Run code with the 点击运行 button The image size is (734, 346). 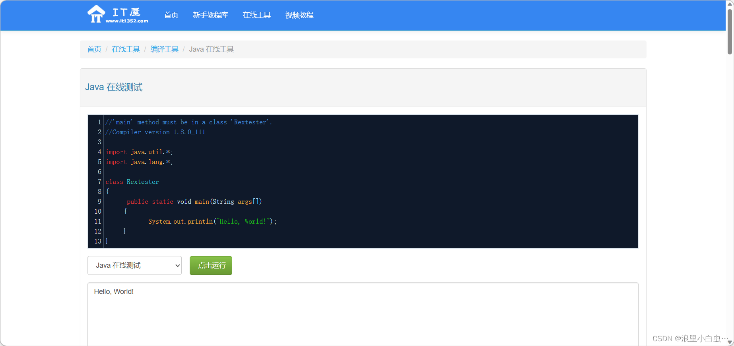211,265
